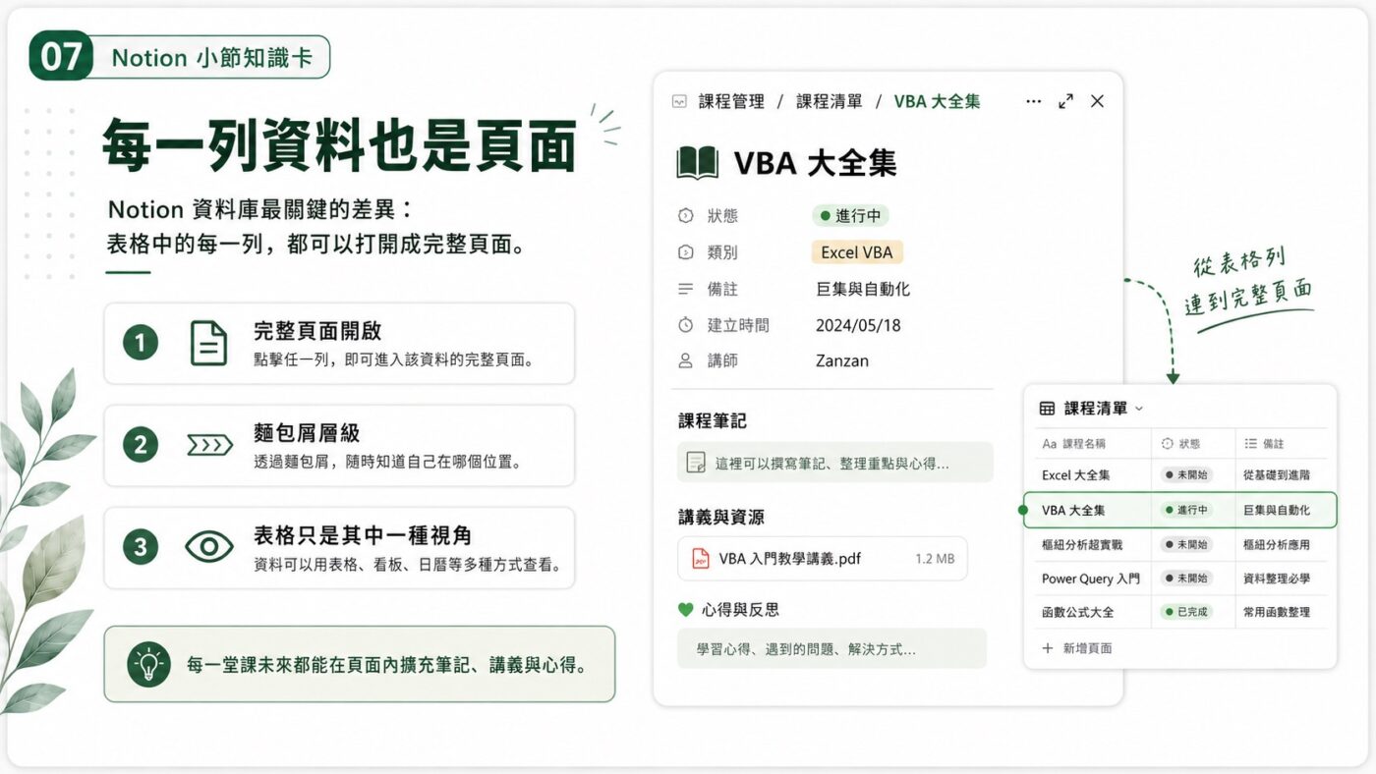Open VBA 入門教學講義.pdf attachment
Screen dimensions: 1376x774
(823, 559)
